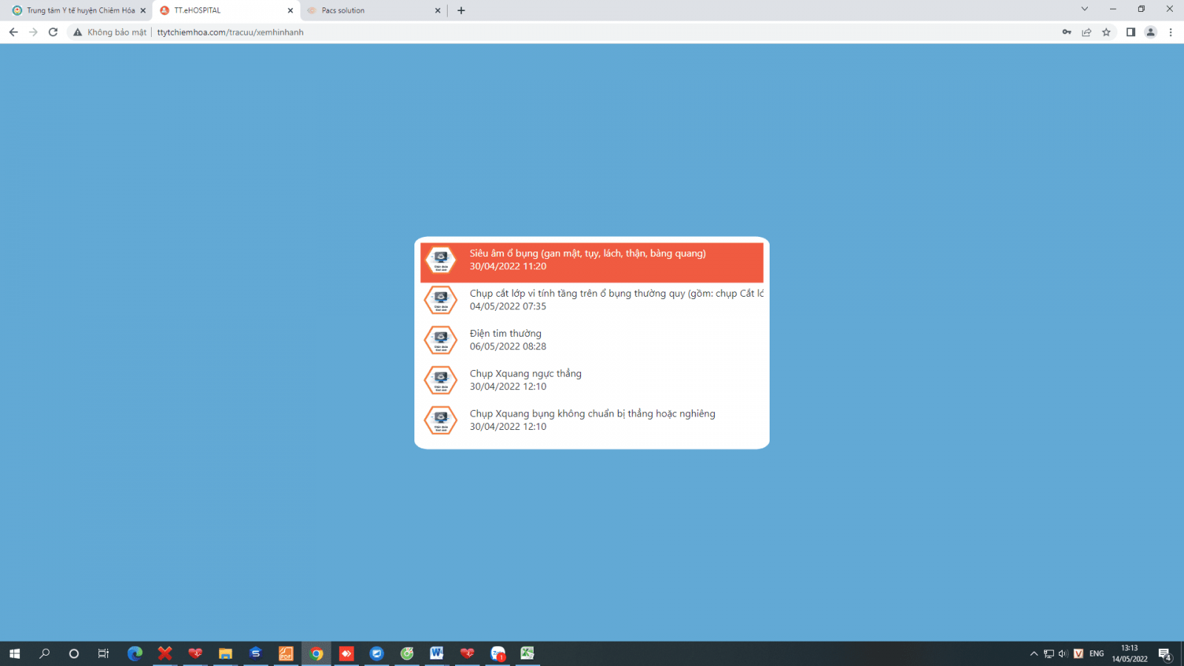Open Chrome's three-dot menu
Image resolution: width=1184 pixels, height=666 pixels.
(x=1170, y=33)
